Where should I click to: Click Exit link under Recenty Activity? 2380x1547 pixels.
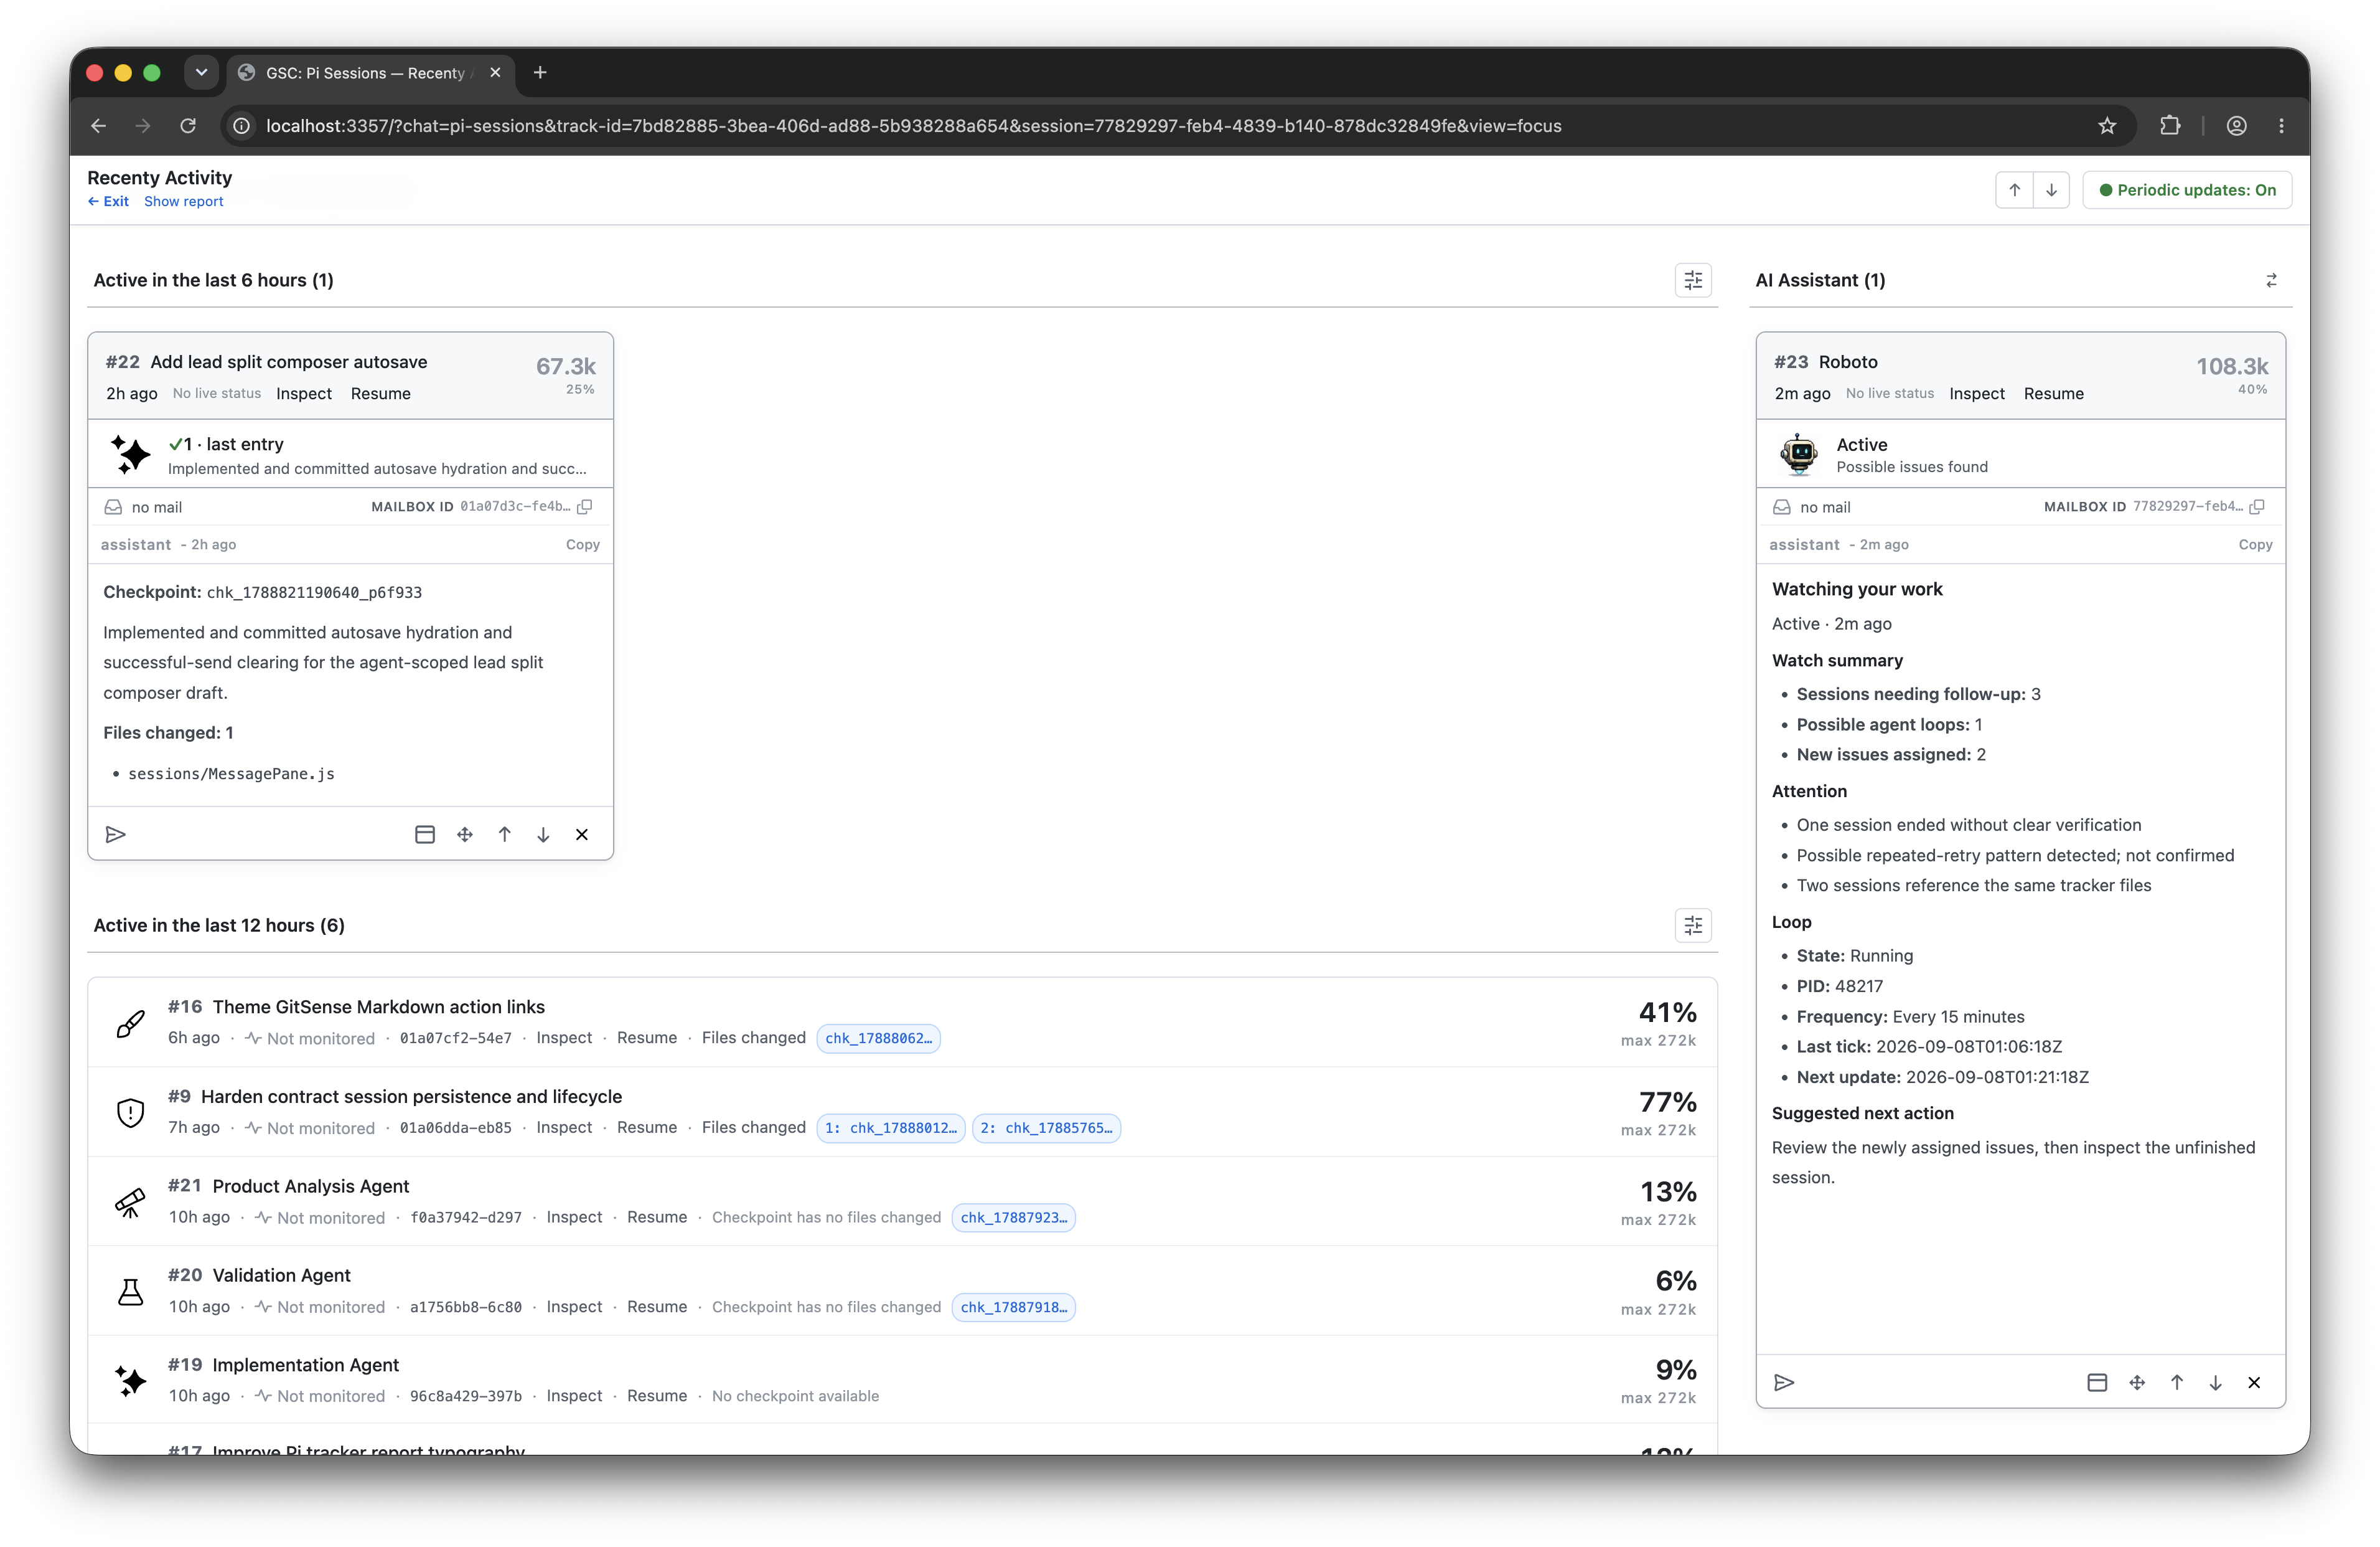pyautogui.click(x=108, y=201)
